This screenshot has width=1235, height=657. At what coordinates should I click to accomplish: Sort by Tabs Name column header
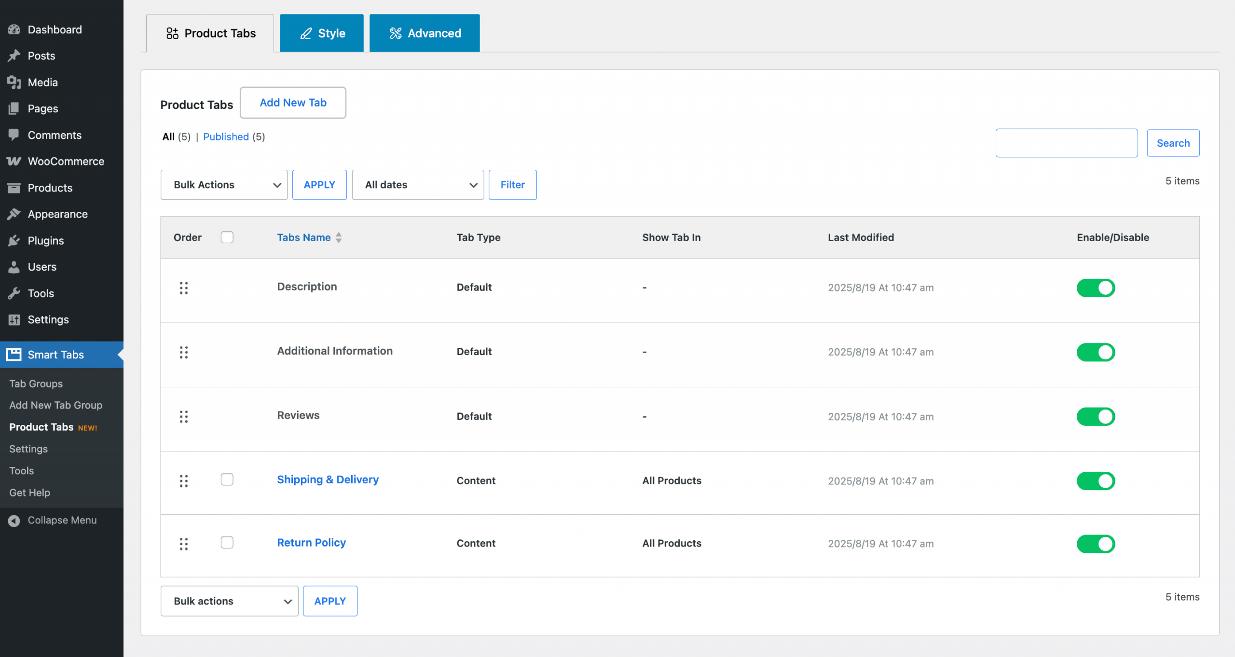click(304, 237)
